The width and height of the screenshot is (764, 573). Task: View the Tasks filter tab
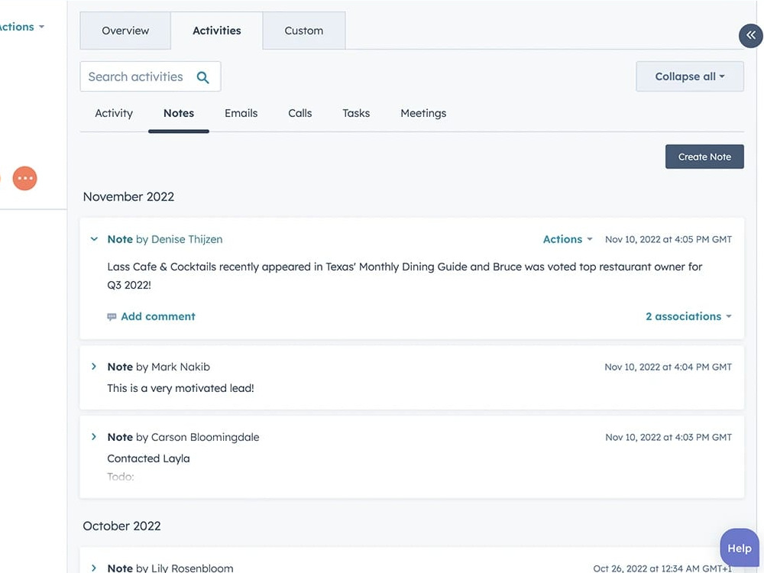[356, 113]
